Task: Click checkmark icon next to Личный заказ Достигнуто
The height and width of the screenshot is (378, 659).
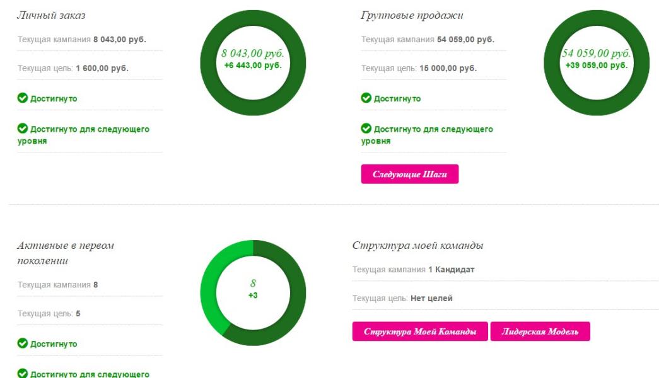Action: [x=23, y=98]
